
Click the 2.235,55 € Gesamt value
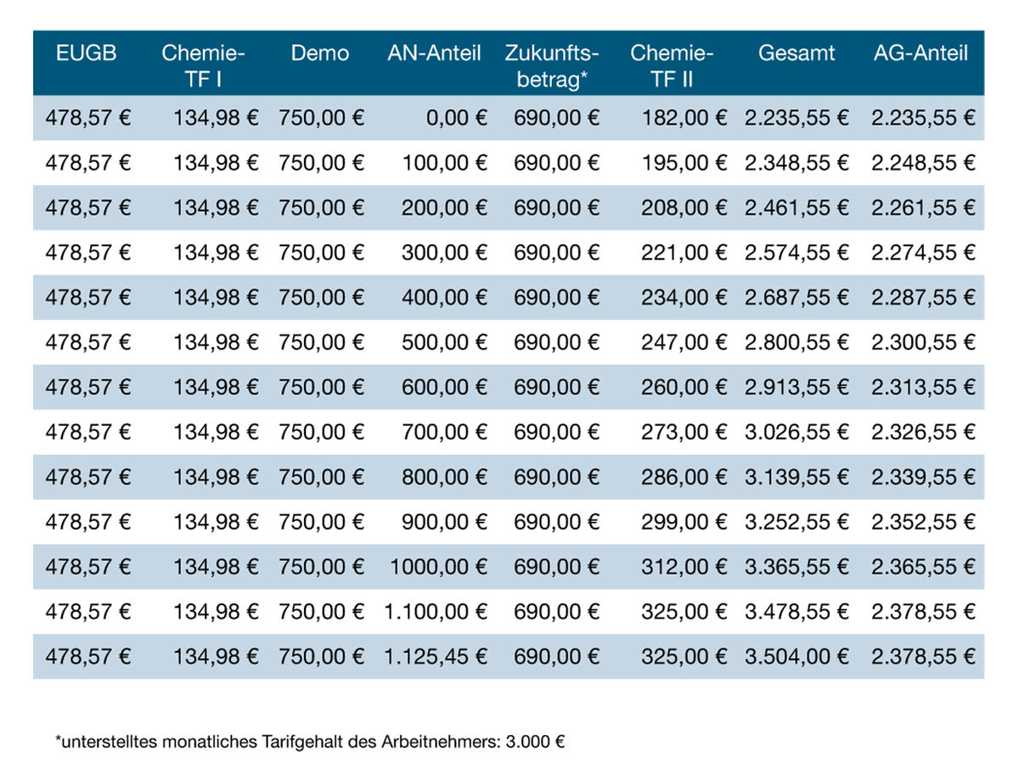(x=797, y=118)
